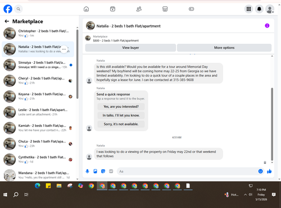281x208 pixels.
Task: Open the Friends icon in top navigation
Action: (x=139, y=9)
